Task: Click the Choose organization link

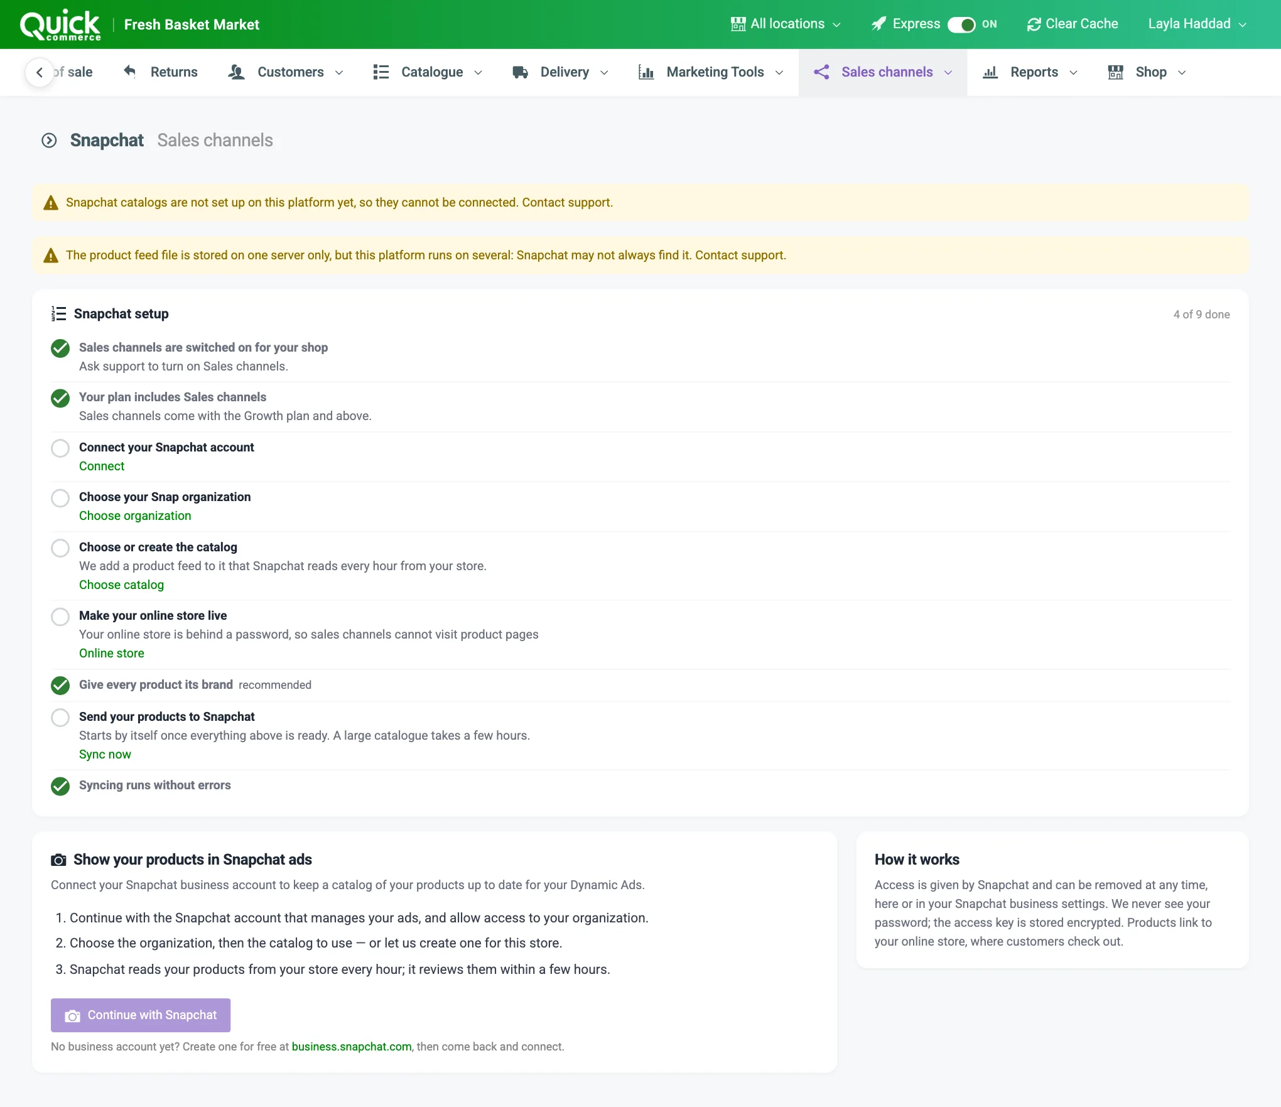Action: [x=135, y=516]
